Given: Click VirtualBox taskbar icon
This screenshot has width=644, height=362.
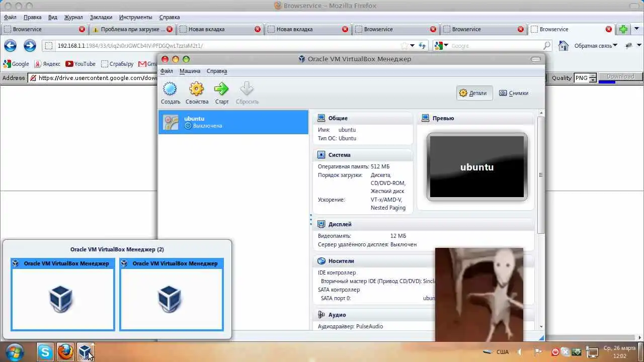Looking at the screenshot, I should (85, 352).
